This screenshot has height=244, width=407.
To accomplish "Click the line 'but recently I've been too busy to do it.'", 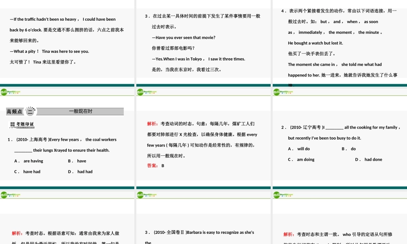I will 324,138.
